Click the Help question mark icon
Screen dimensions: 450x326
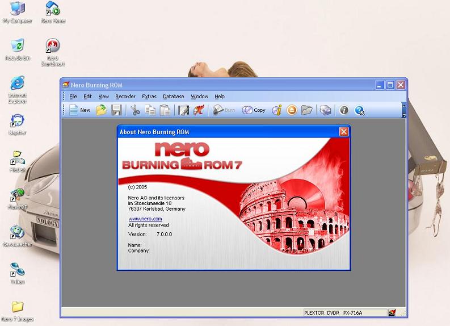(x=359, y=110)
